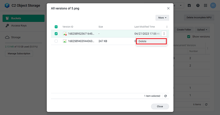Sort by the Version ID column header
Viewport: 220px width, 115px height.
coord(68,27)
